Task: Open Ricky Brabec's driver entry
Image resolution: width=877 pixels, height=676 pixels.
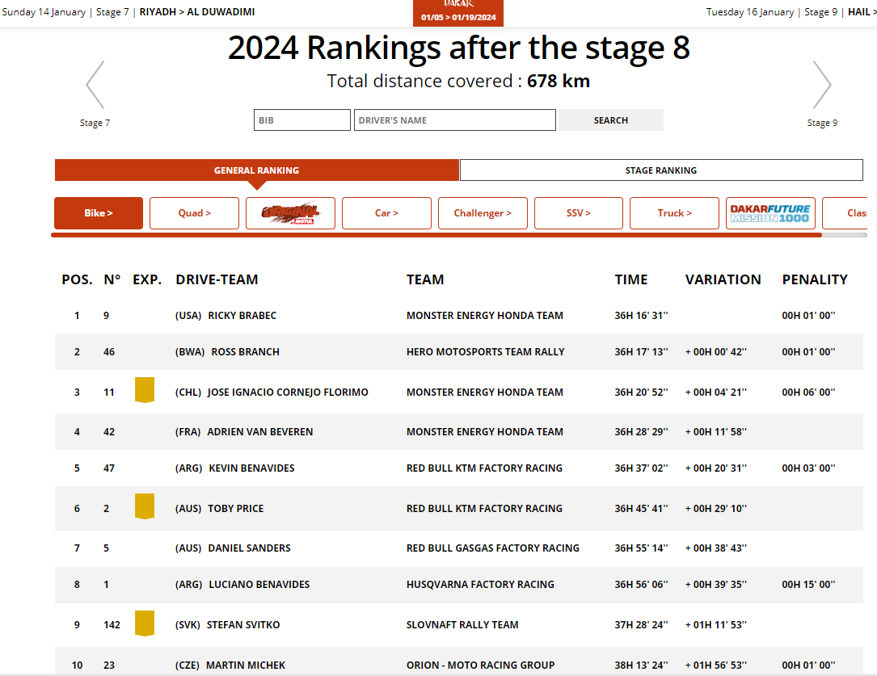Action: [x=242, y=316]
